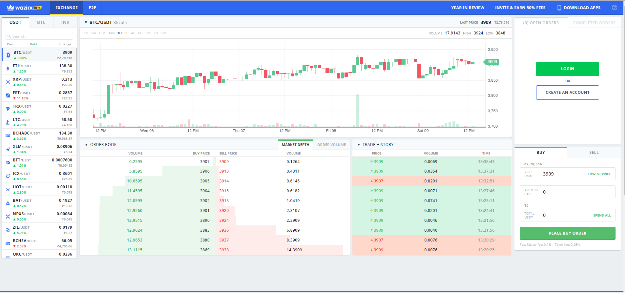Viewport: 629px width, 293px height.
Task: Click the Price USDT input field
Action: 568,174
